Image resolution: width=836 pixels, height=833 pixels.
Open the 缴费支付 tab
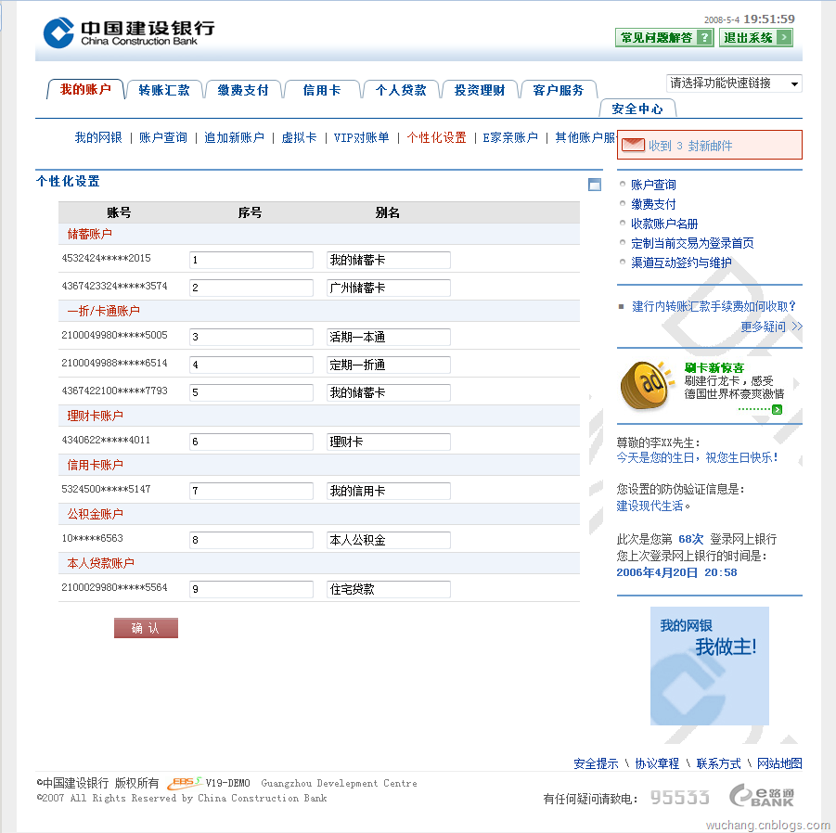[243, 90]
